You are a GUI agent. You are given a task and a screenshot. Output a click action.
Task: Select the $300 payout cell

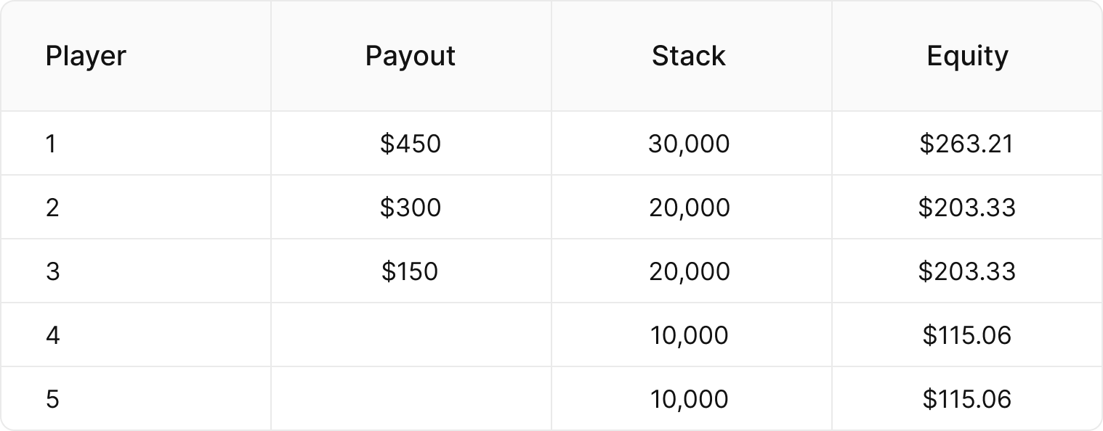coord(411,208)
